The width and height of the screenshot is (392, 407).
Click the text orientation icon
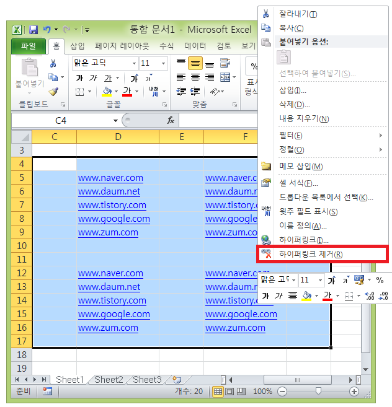click(x=215, y=91)
